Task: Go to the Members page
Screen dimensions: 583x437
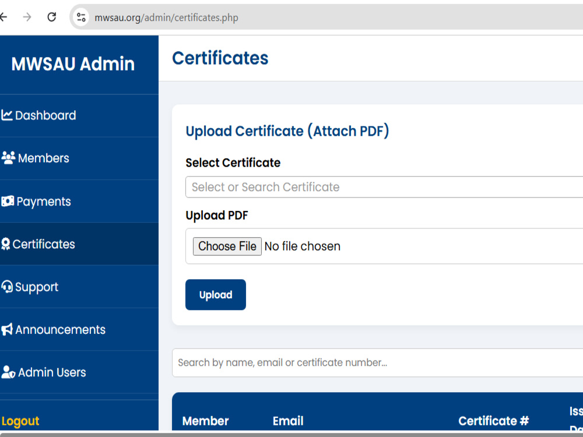Action: coord(79,158)
